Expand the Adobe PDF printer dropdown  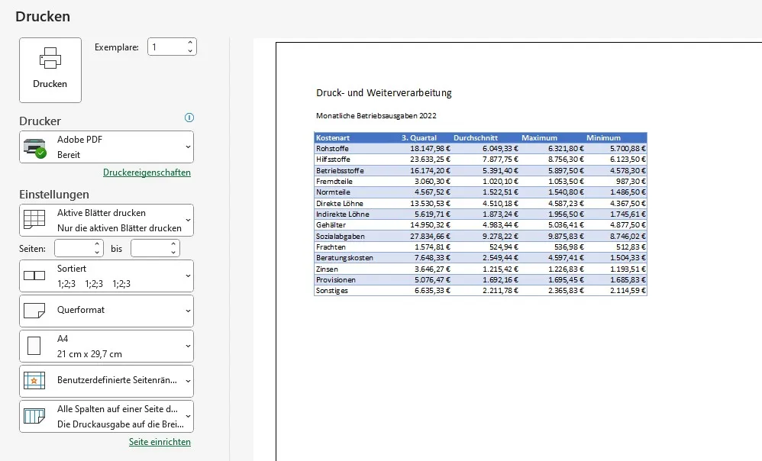[188, 147]
